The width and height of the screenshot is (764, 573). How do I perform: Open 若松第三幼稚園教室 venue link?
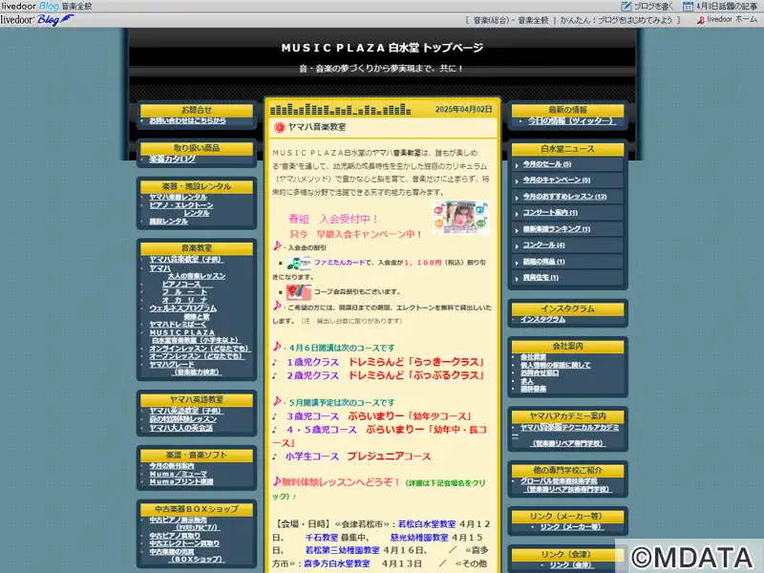(x=342, y=550)
